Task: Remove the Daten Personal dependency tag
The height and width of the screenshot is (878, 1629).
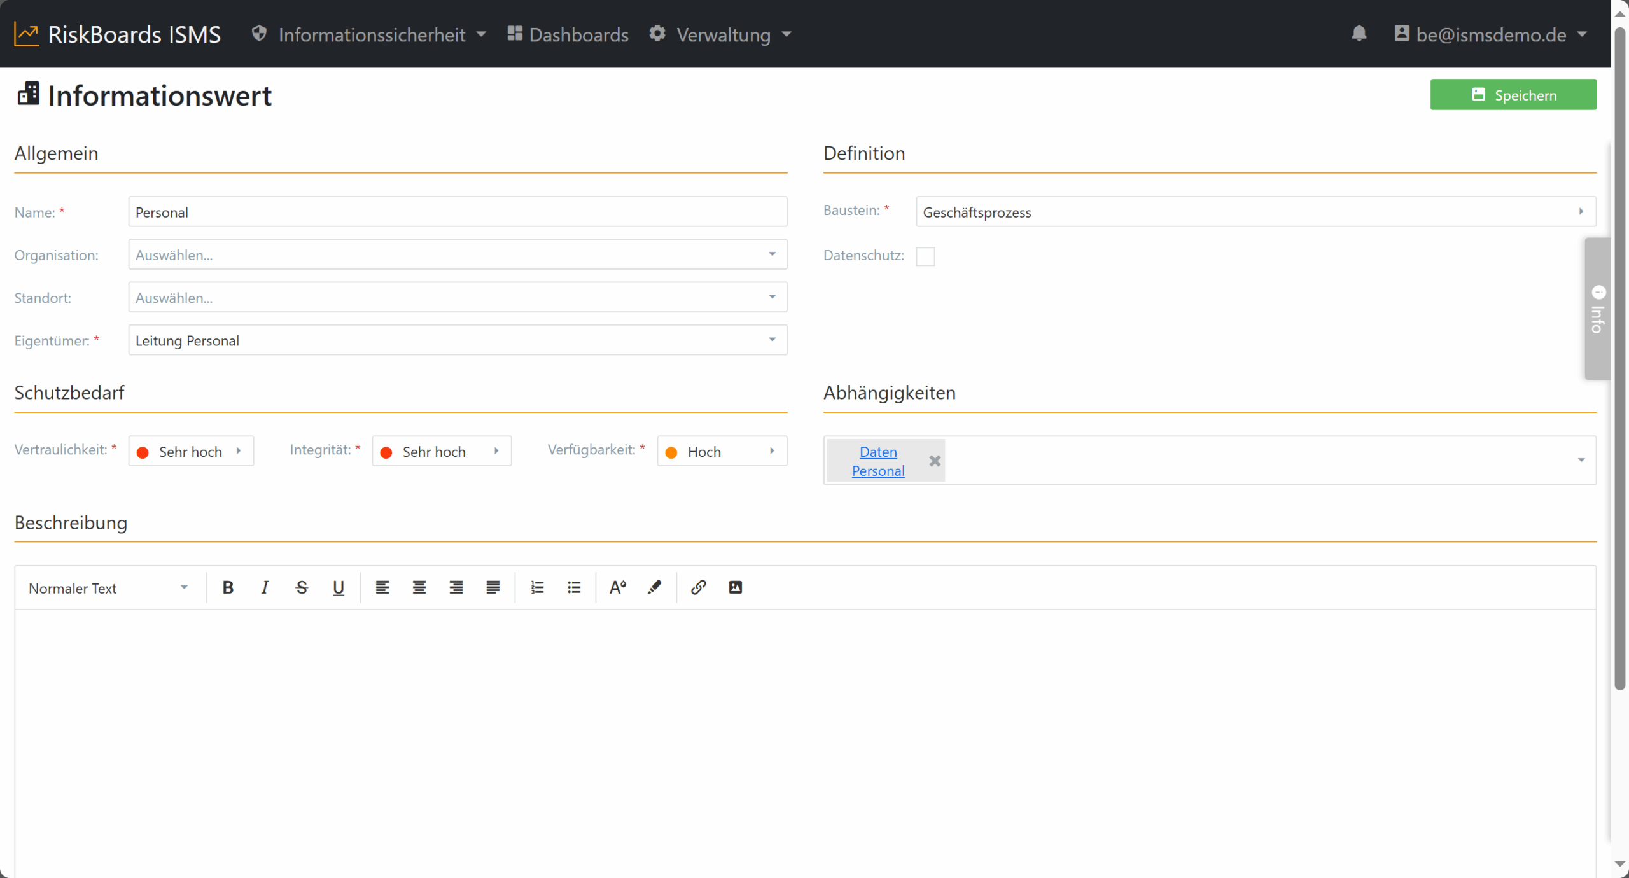Action: click(x=934, y=461)
